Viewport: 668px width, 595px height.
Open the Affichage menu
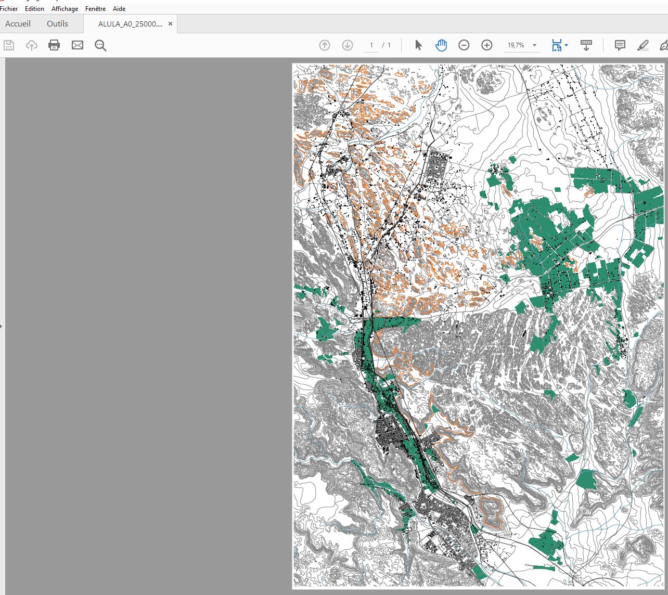coord(65,9)
